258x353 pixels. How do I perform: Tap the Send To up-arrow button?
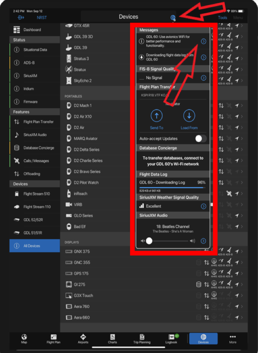tap(157, 116)
